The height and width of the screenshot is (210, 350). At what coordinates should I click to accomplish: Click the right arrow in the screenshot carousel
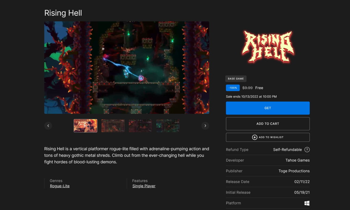point(205,125)
